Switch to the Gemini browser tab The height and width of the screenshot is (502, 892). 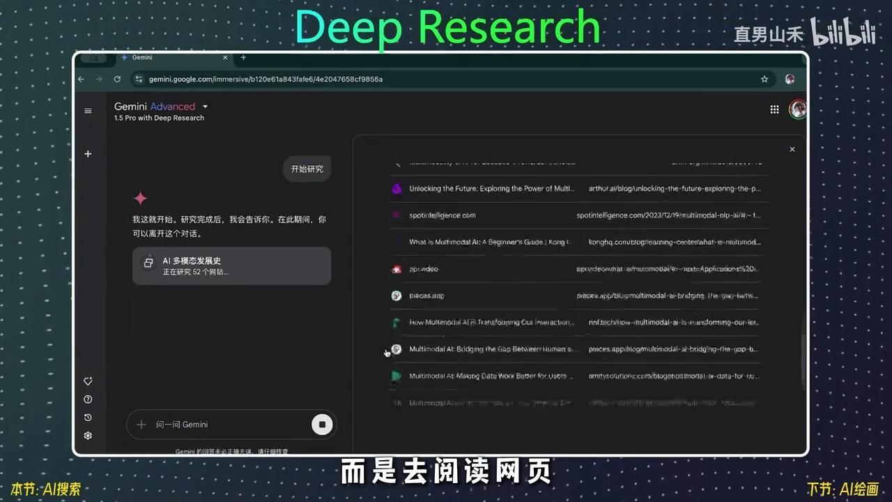tap(174, 58)
